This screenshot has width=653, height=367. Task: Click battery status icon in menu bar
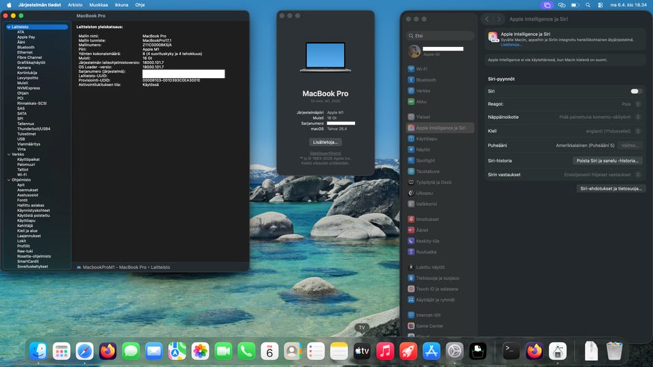coord(575,5)
